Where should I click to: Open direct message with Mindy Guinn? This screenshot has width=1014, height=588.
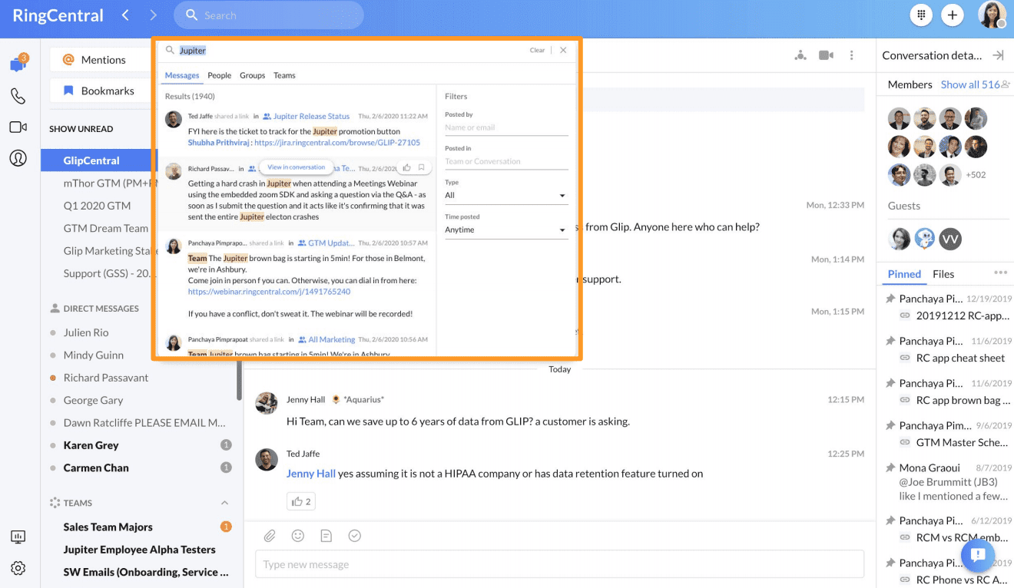94,355
